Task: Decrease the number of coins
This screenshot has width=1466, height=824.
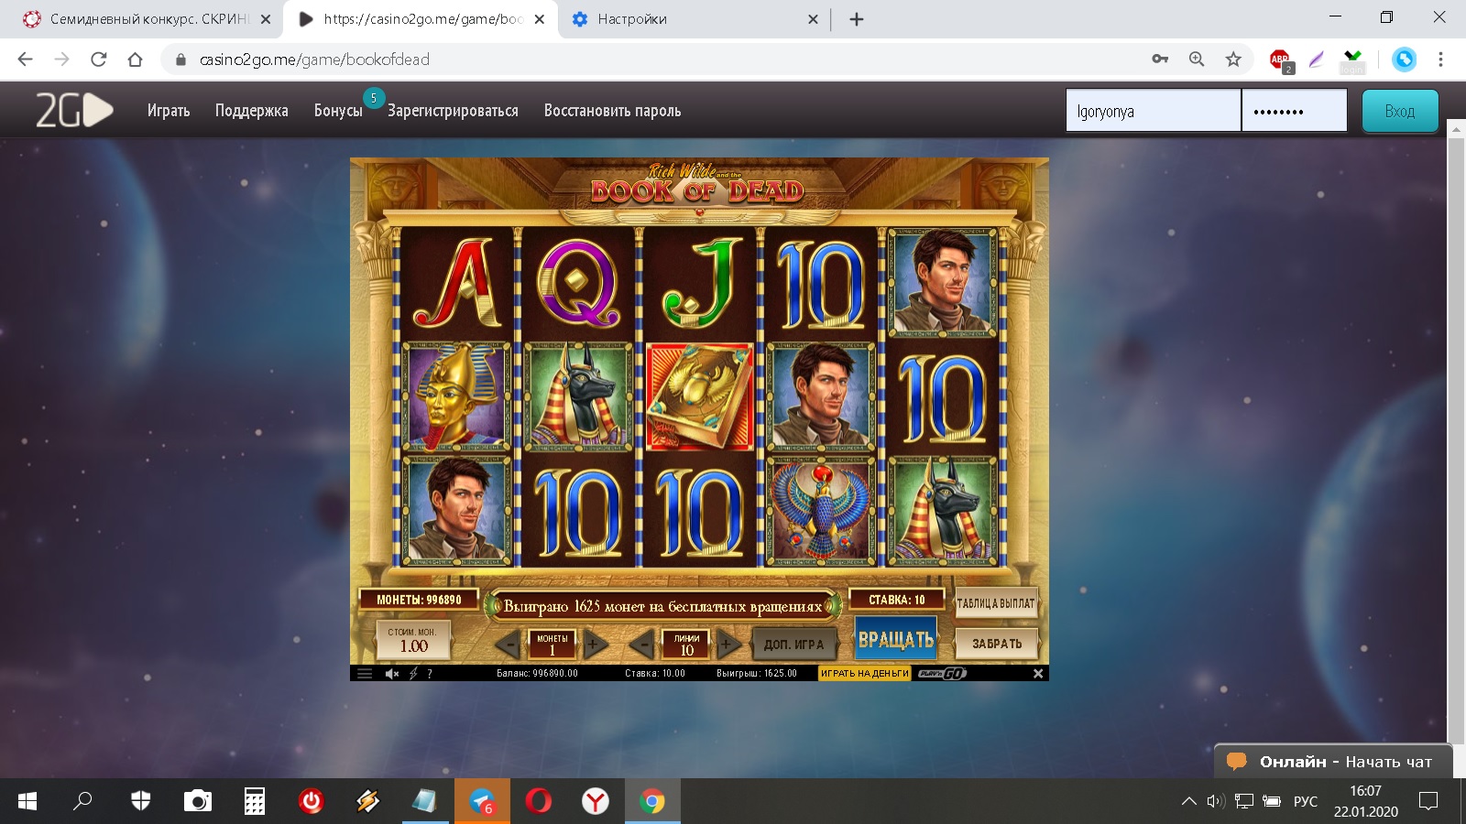Action: click(x=507, y=645)
